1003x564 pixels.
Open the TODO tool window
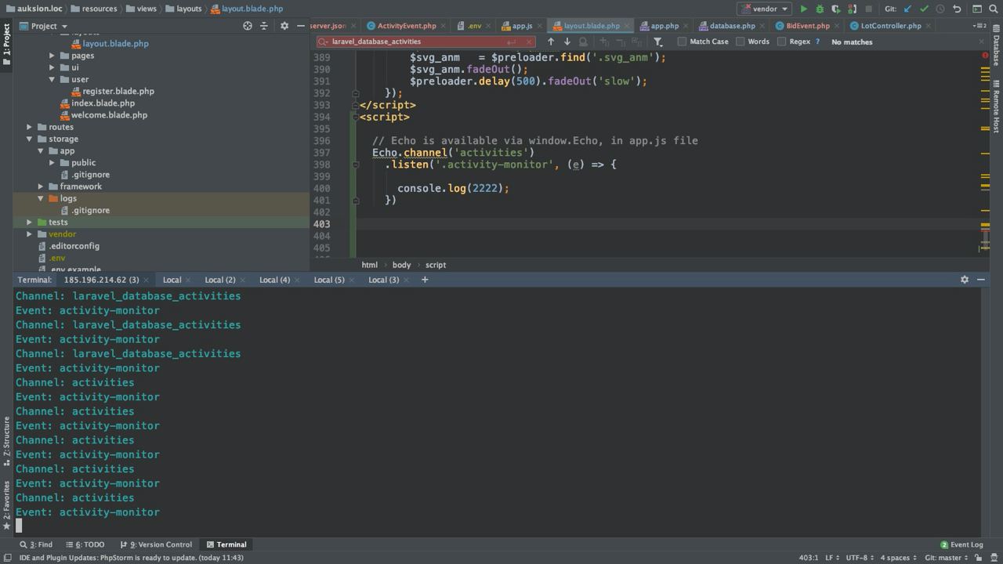pos(85,544)
